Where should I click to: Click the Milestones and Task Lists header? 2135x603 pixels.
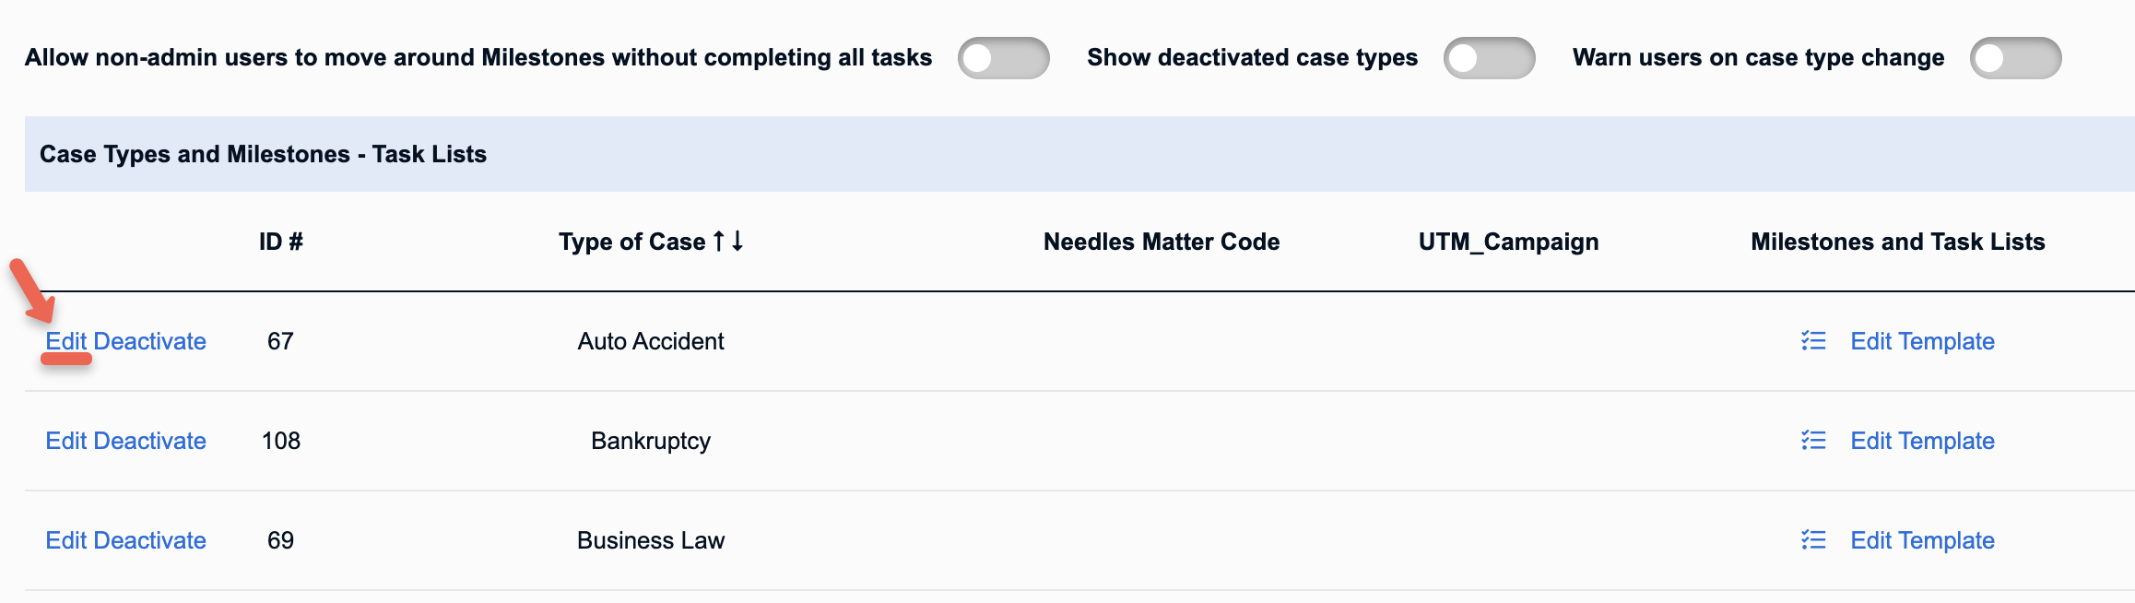tap(1898, 242)
